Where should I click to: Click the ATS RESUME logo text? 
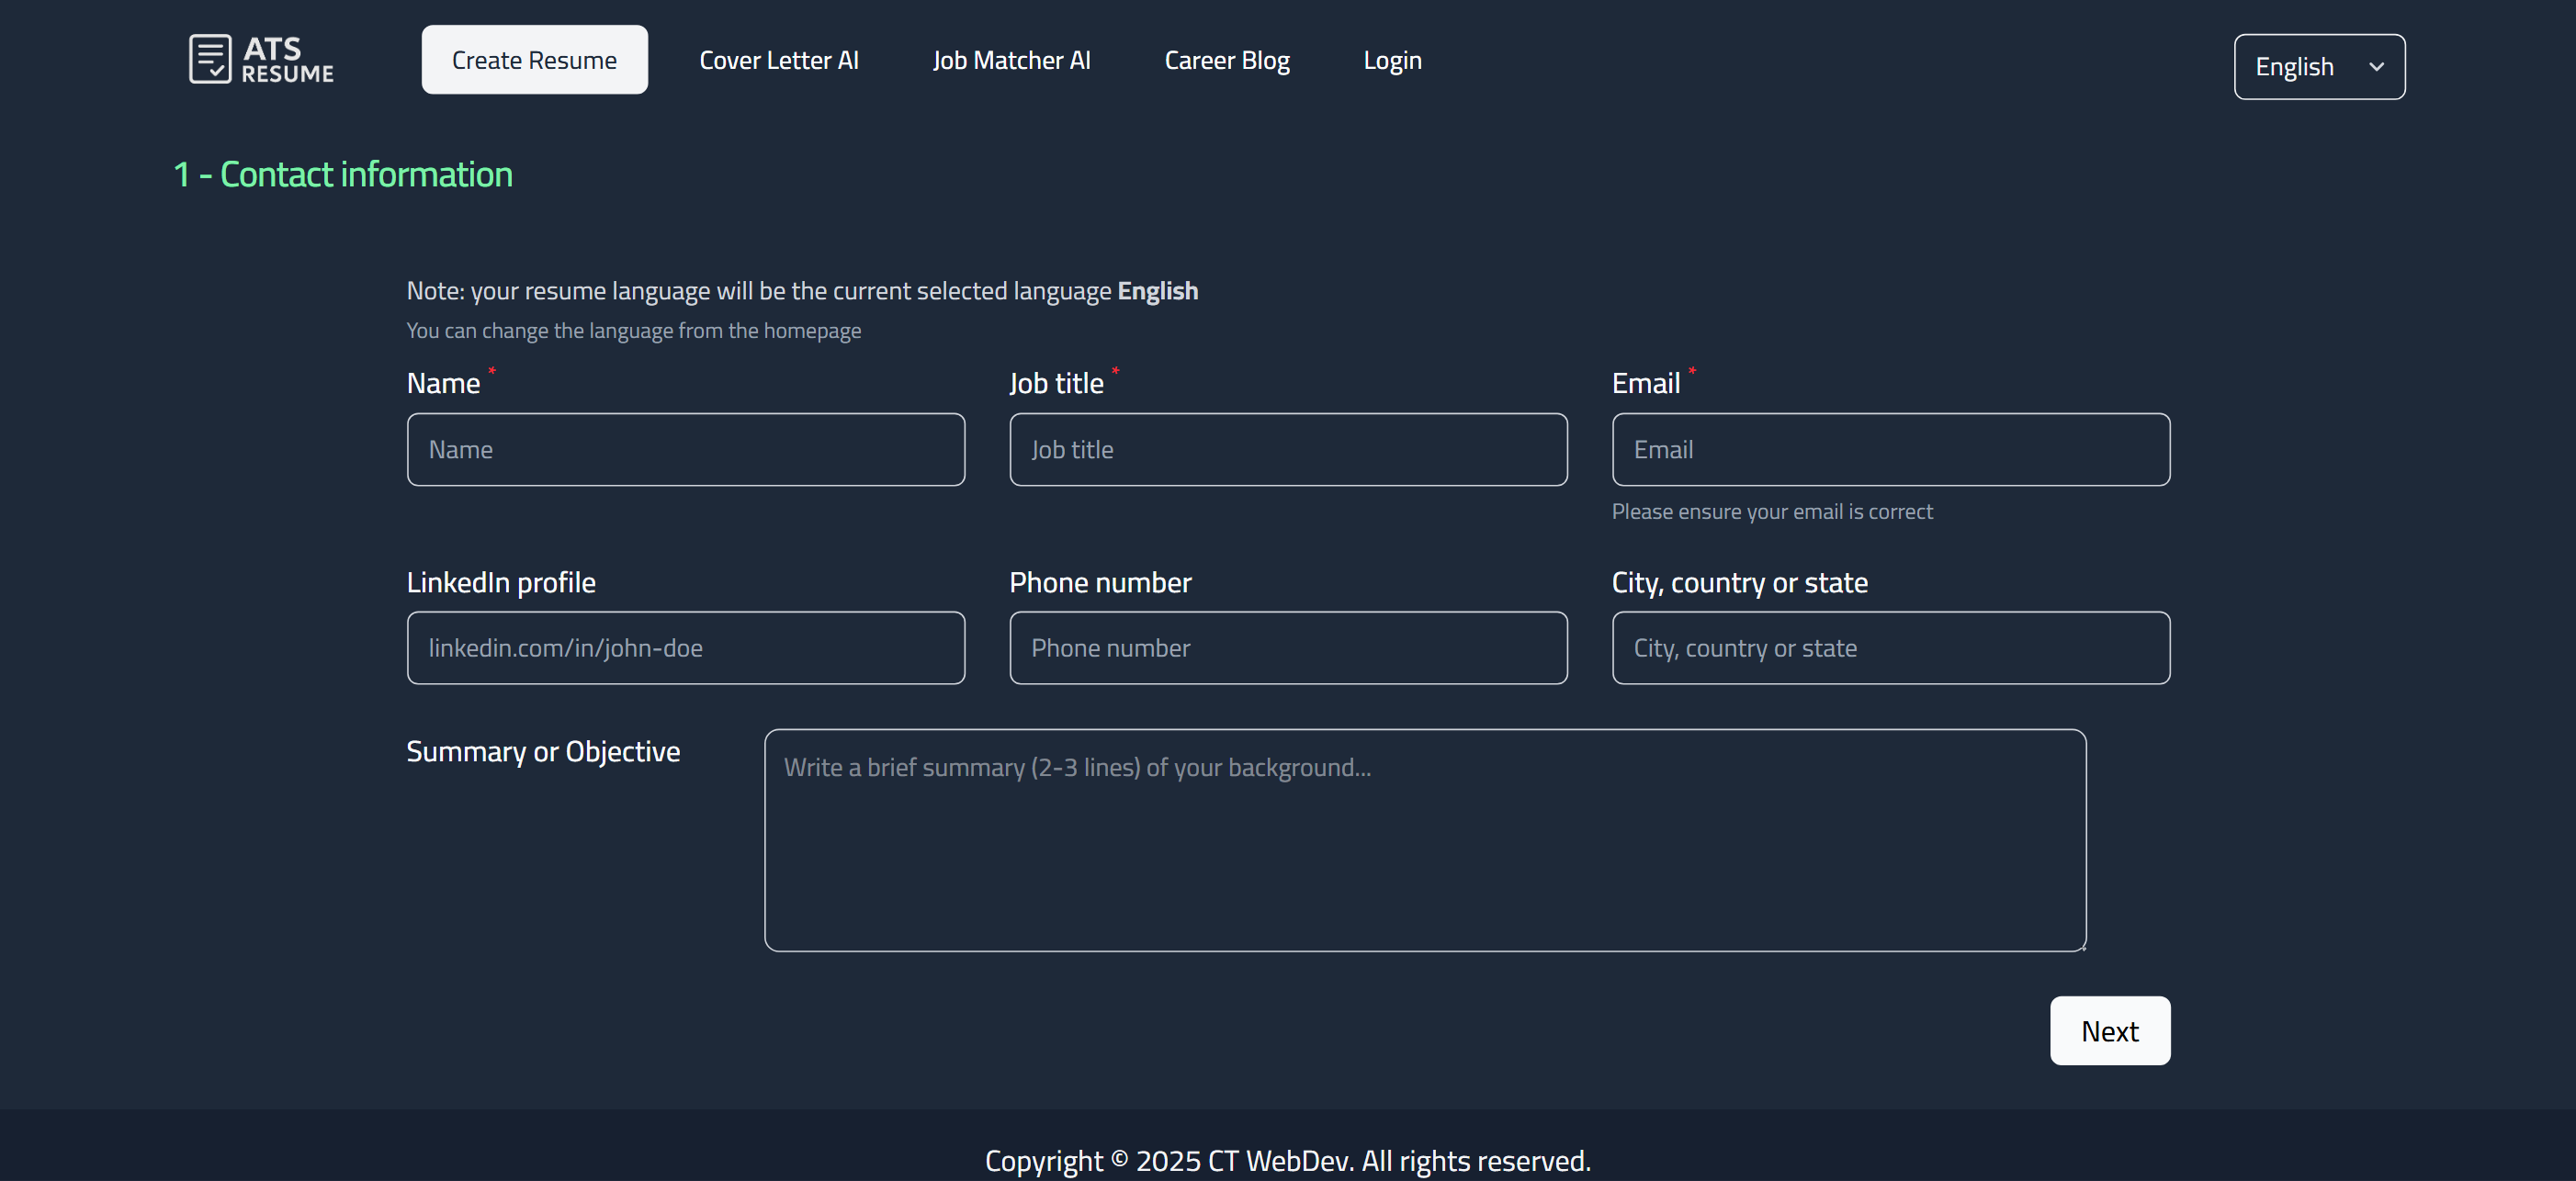point(287,60)
